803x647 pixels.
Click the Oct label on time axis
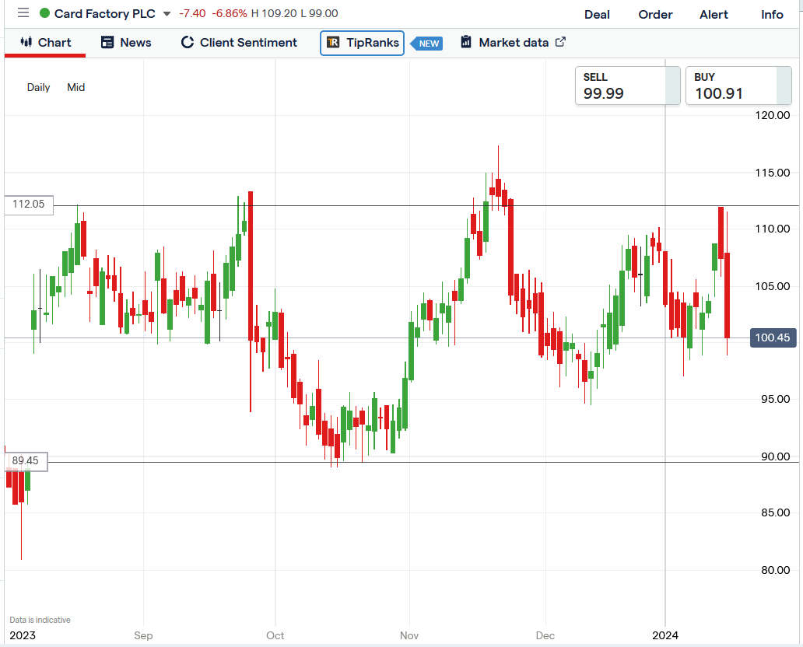tap(275, 635)
